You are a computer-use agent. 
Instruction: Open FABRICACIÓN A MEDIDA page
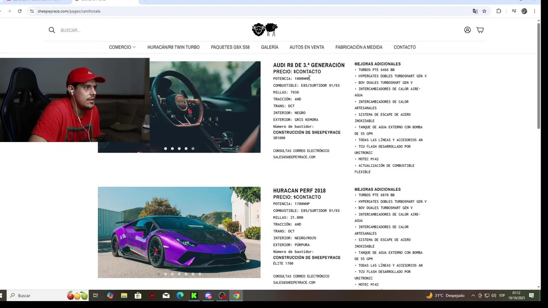coord(359,47)
